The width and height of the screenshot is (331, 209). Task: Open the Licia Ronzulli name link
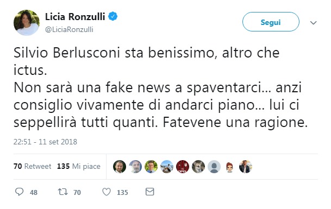click(75, 17)
